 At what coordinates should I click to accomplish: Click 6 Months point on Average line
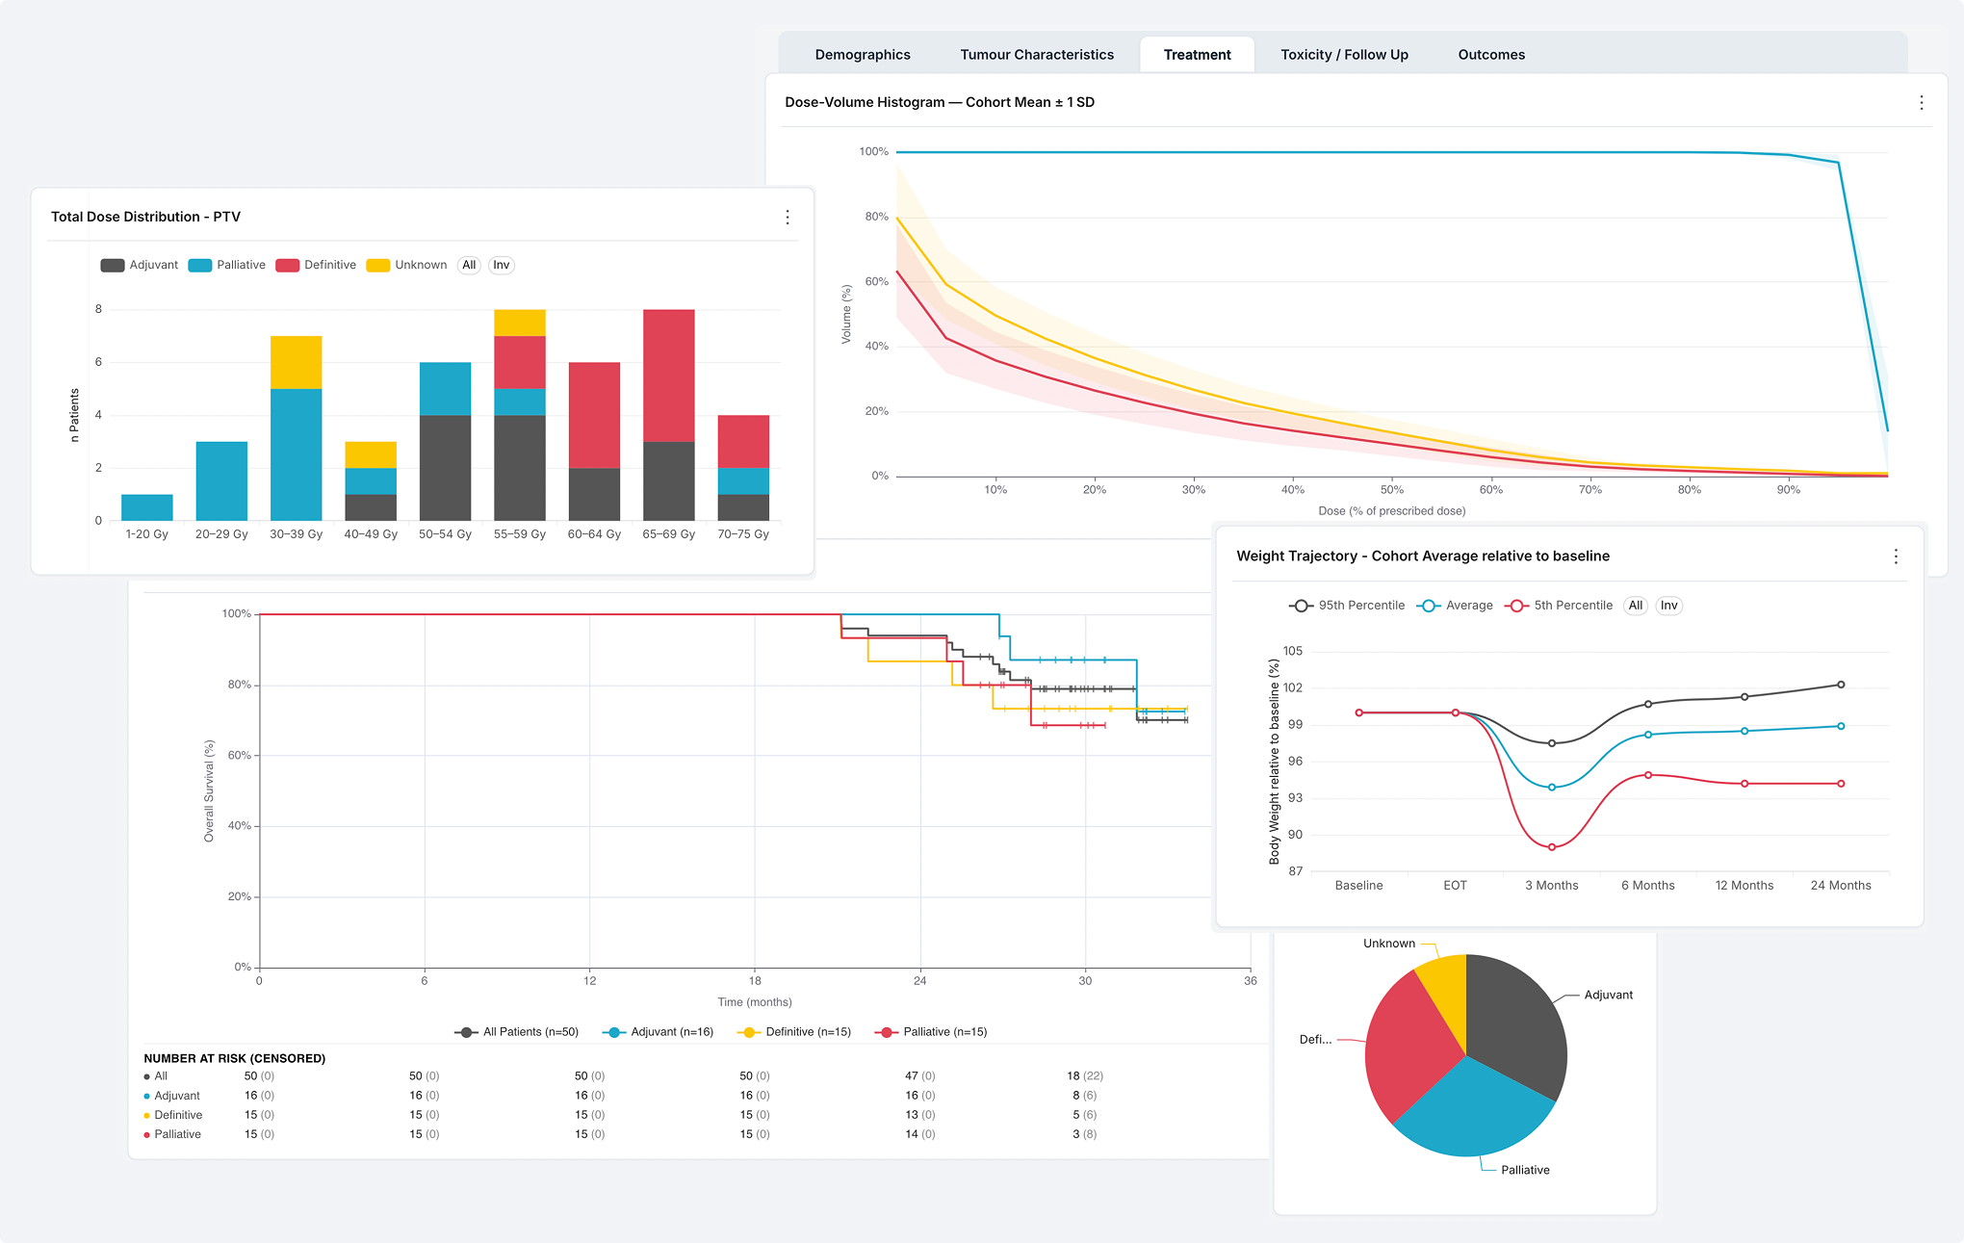(1648, 735)
